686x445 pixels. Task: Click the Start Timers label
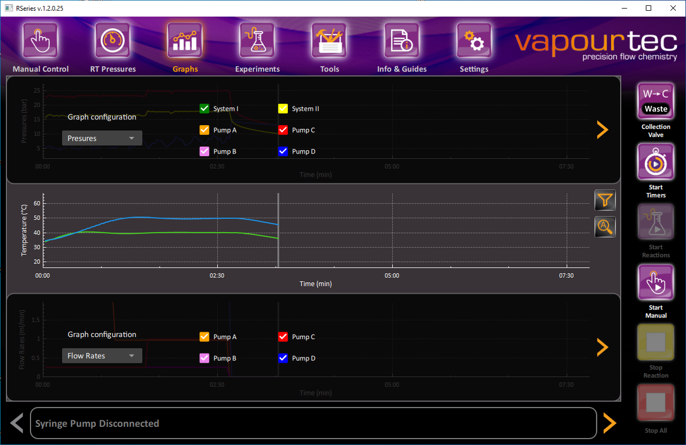656,191
